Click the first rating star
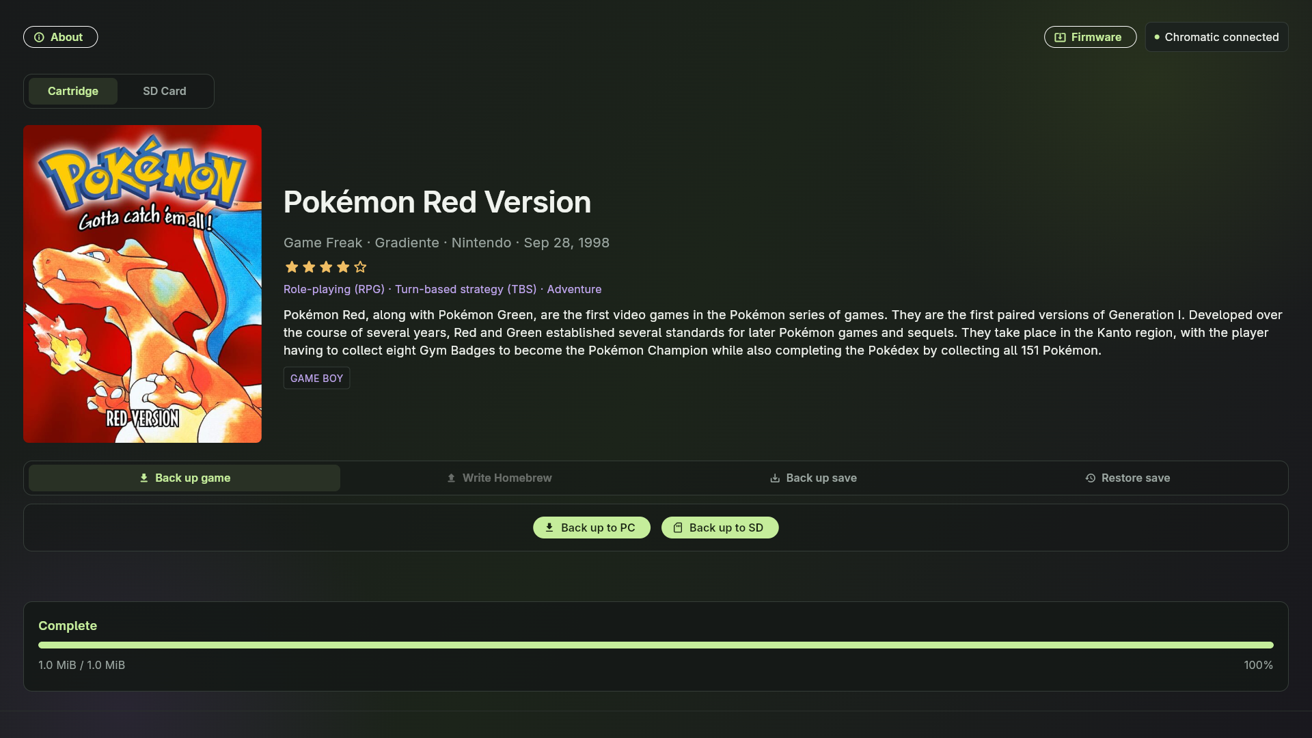 pos(292,267)
